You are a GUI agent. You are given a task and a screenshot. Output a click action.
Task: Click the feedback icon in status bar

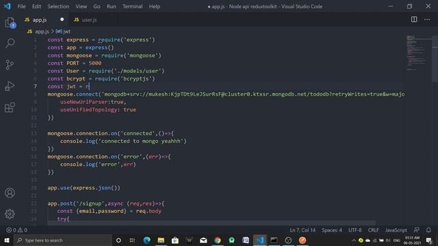[x=417, y=230]
